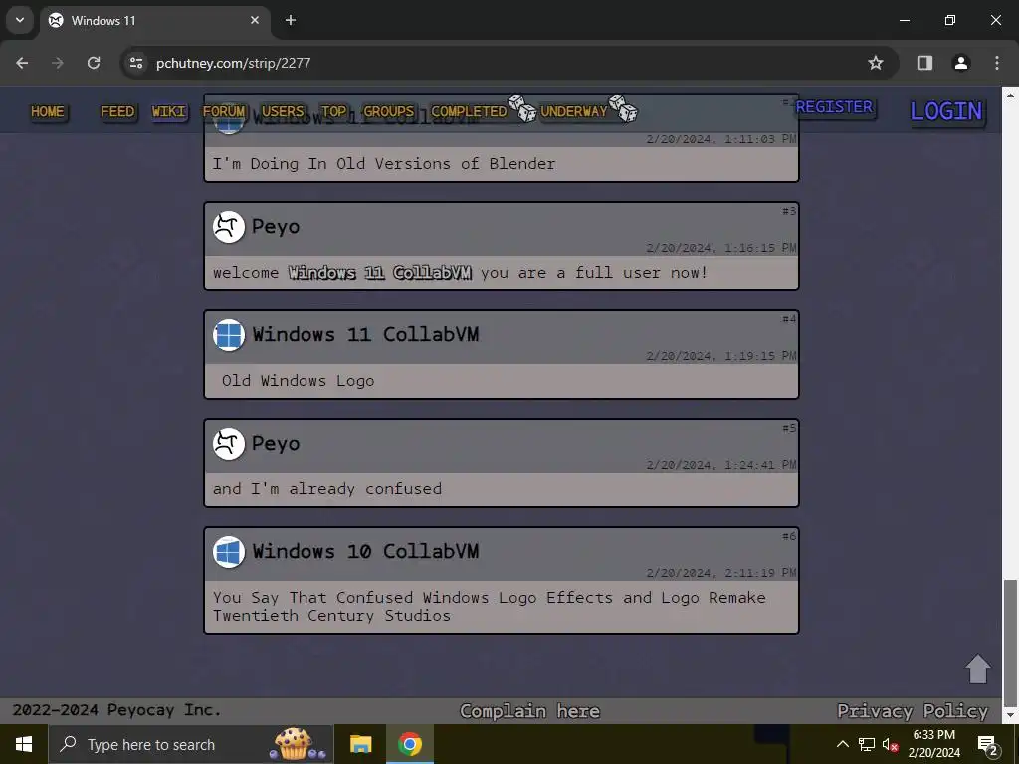Image resolution: width=1019 pixels, height=764 pixels.
Task: Click the dice icon after UNDERWAY
Action: coord(623,108)
